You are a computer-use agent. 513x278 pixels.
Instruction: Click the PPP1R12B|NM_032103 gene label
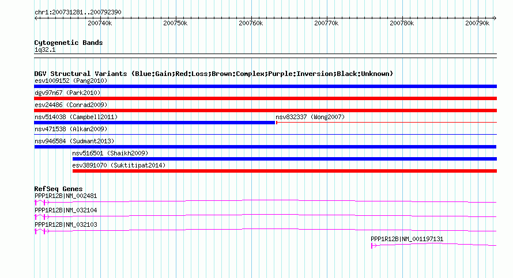tap(66, 224)
